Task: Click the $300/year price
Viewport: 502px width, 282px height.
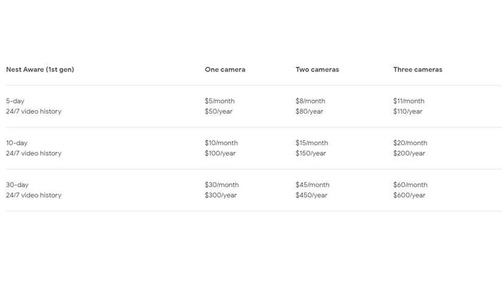Action: pyautogui.click(x=221, y=195)
